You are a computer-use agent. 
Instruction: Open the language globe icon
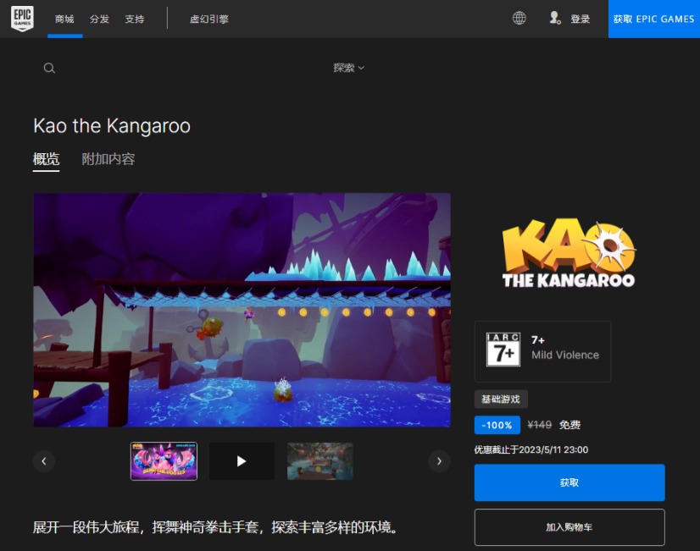point(519,19)
